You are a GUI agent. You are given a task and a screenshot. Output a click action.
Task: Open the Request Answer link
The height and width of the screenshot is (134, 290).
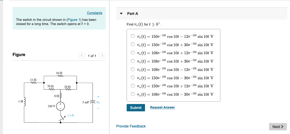(x=162, y=107)
